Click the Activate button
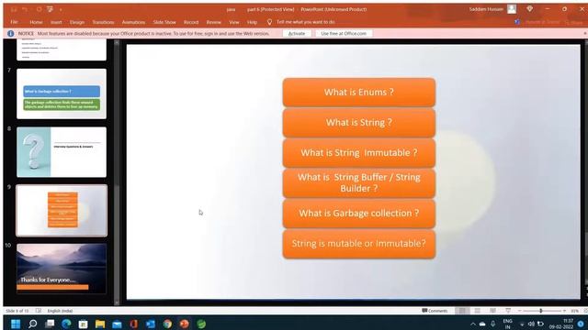Viewport: 588px width, 330px height. coord(297,33)
